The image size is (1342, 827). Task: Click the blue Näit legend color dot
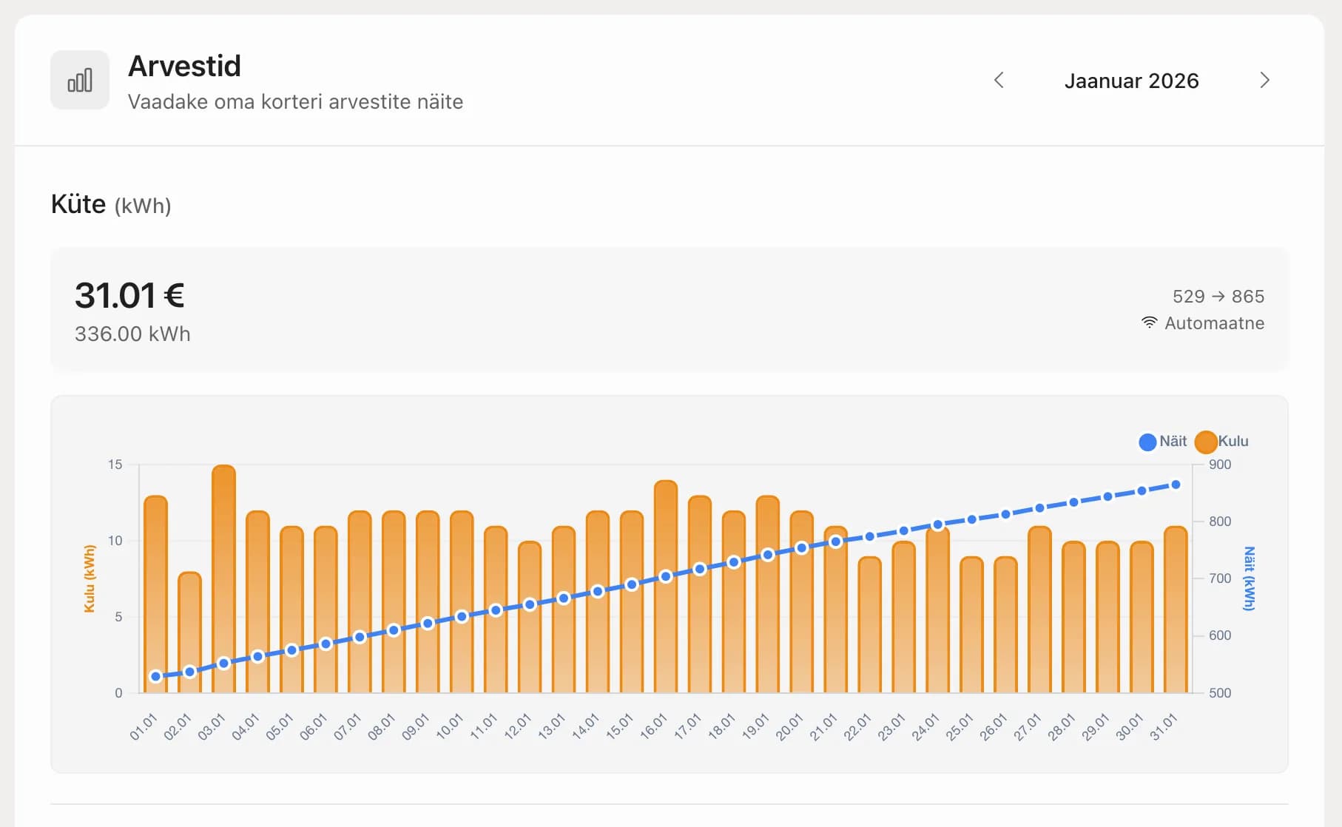pos(1147,442)
